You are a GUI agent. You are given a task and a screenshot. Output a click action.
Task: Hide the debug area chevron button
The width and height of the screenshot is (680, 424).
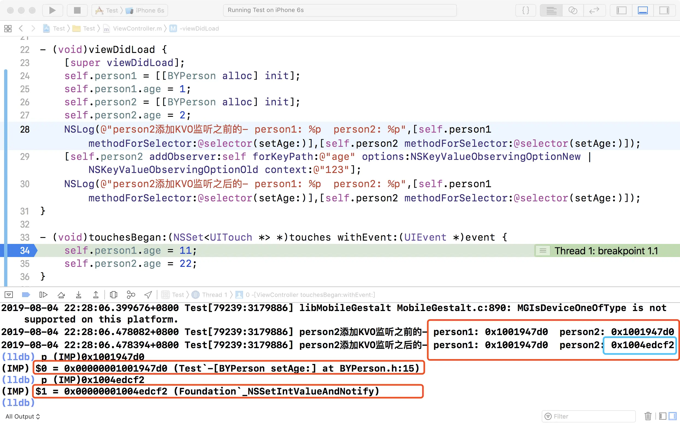pyautogui.click(x=9, y=295)
